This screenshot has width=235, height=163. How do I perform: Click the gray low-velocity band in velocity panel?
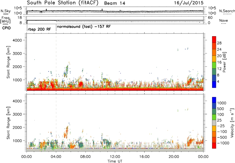[x=115, y=150]
